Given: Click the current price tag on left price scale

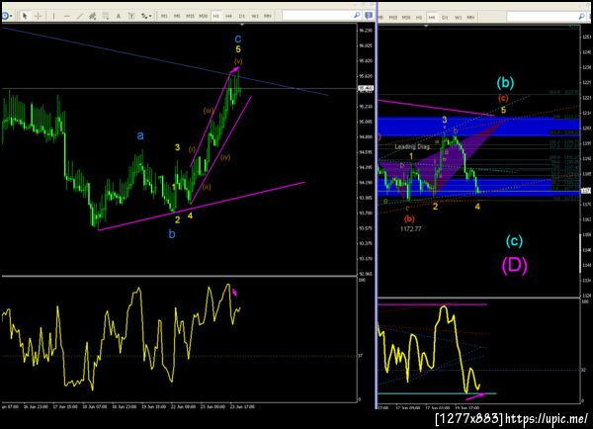Looking at the screenshot, I should click(366, 89).
